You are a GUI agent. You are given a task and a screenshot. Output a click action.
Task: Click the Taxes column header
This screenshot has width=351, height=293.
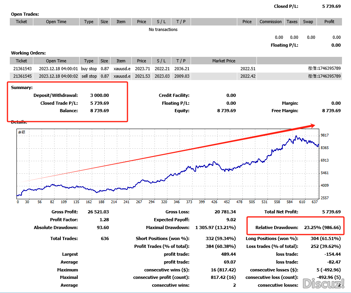coord(292,22)
